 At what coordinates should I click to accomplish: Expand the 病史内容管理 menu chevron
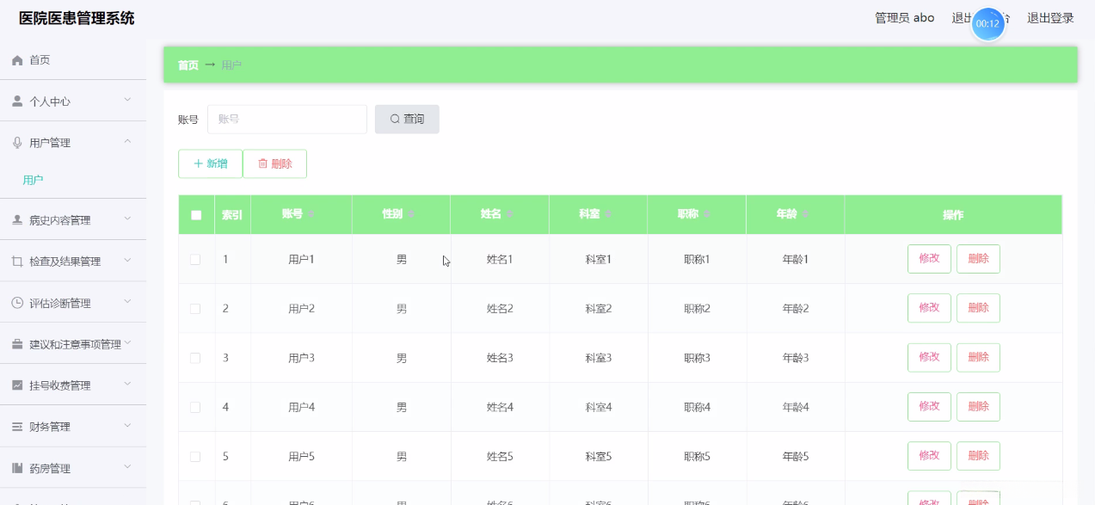tap(127, 219)
